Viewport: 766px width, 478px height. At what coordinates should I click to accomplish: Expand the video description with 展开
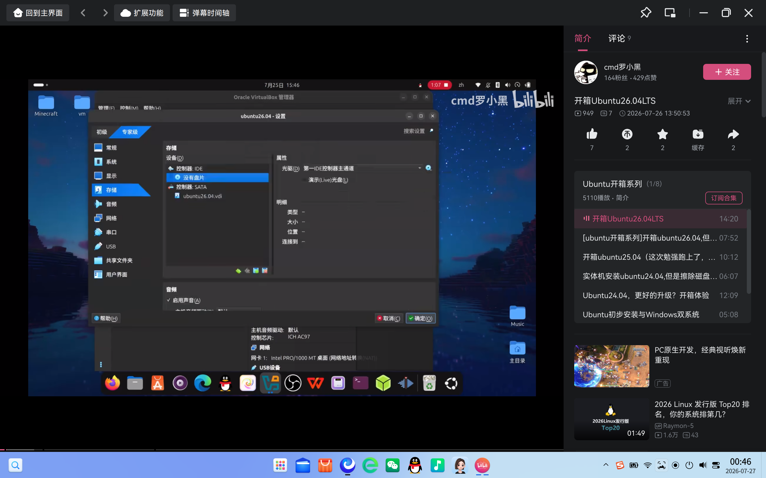pos(739,101)
